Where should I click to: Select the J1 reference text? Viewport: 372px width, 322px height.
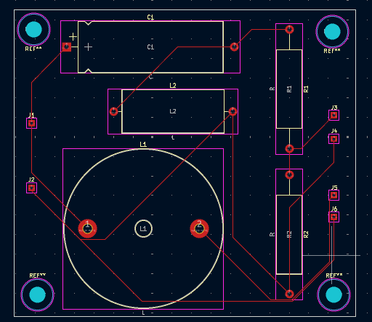click(31, 115)
